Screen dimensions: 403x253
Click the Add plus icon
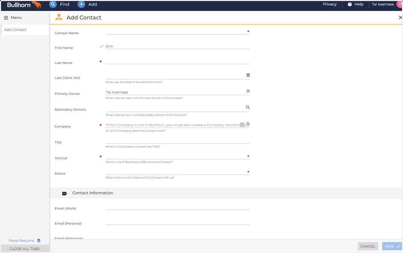pyautogui.click(x=81, y=4)
